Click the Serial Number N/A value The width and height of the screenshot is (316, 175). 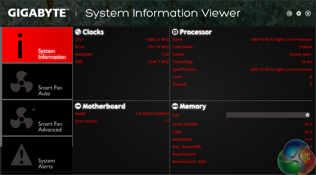click(x=308, y=124)
